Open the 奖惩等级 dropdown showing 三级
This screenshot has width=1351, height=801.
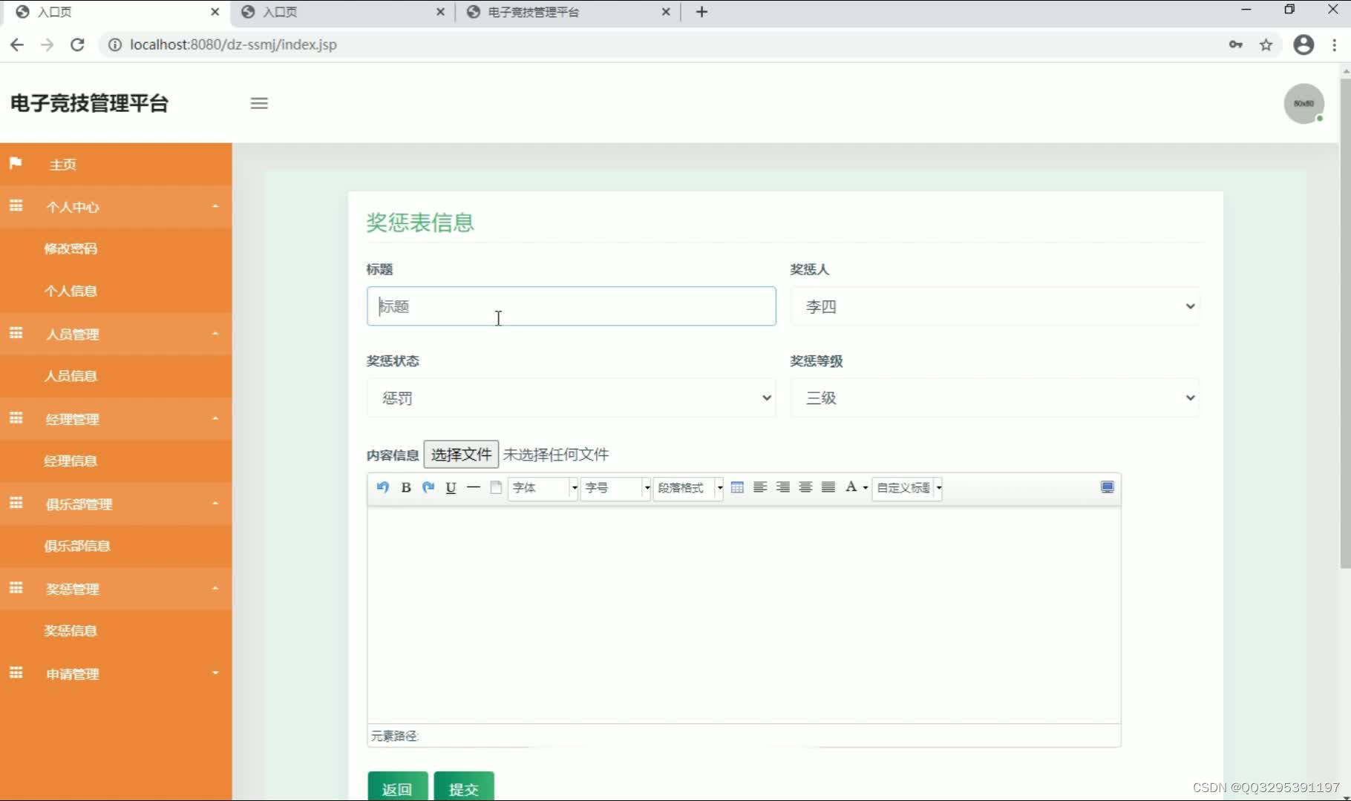coord(995,398)
